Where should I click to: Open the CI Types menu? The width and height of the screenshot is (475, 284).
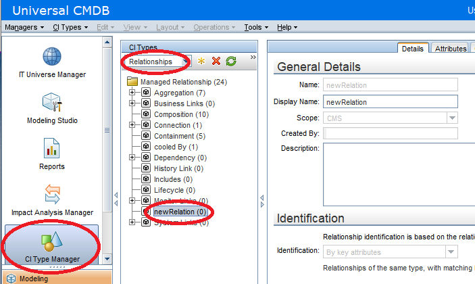(70, 27)
